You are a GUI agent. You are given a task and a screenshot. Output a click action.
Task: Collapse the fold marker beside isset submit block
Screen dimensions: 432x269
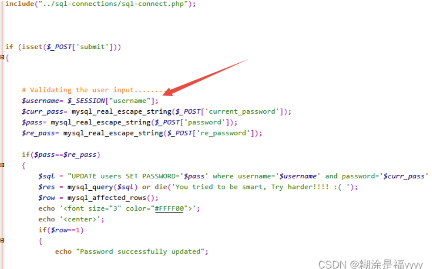pyautogui.click(x=2, y=57)
